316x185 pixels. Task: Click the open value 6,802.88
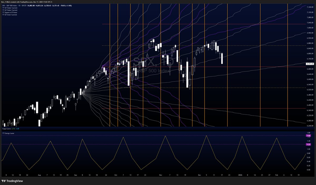click(x=31, y=6)
